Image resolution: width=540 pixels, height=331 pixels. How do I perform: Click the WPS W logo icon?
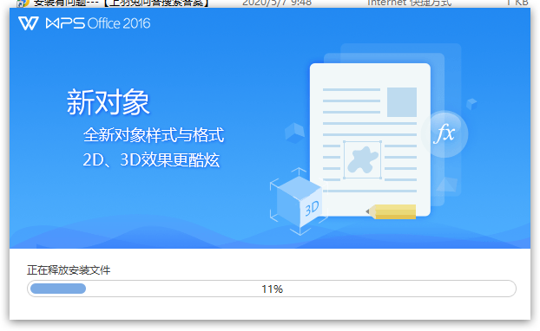(29, 23)
